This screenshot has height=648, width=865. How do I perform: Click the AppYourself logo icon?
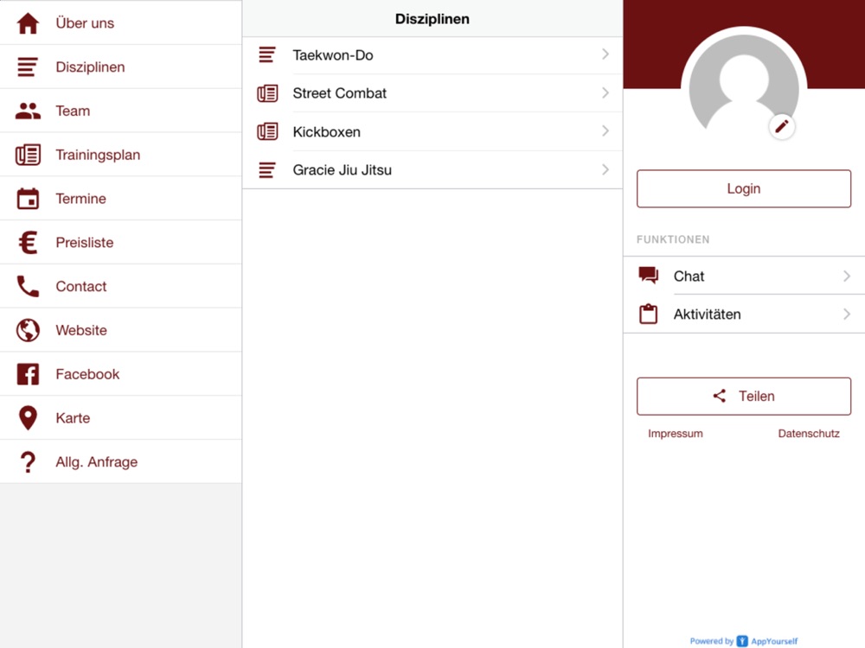click(742, 641)
